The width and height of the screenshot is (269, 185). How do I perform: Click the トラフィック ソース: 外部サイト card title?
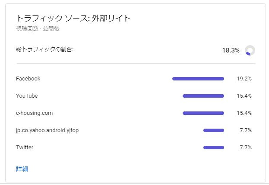coord(73,18)
